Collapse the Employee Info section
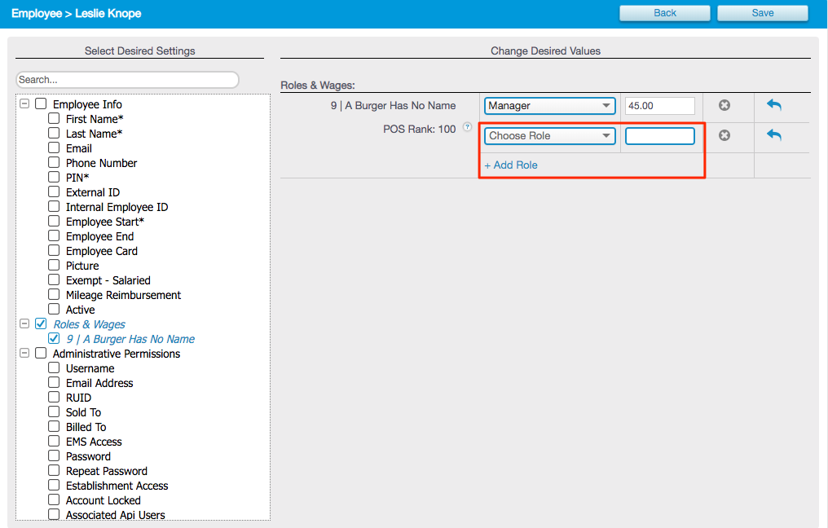828x528 pixels. (24, 103)
